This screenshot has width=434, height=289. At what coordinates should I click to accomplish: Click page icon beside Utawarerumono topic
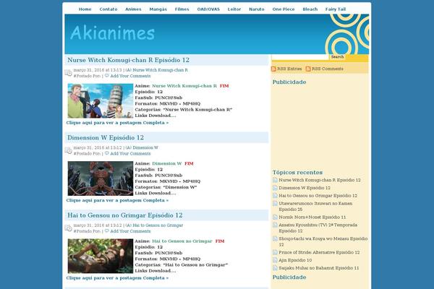(275, 203)
